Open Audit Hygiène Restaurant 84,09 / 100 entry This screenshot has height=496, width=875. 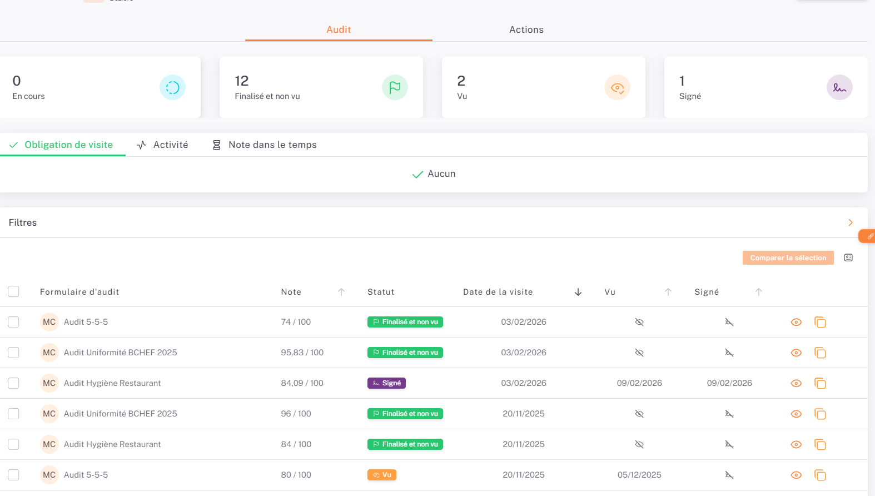tap(112, 383)
